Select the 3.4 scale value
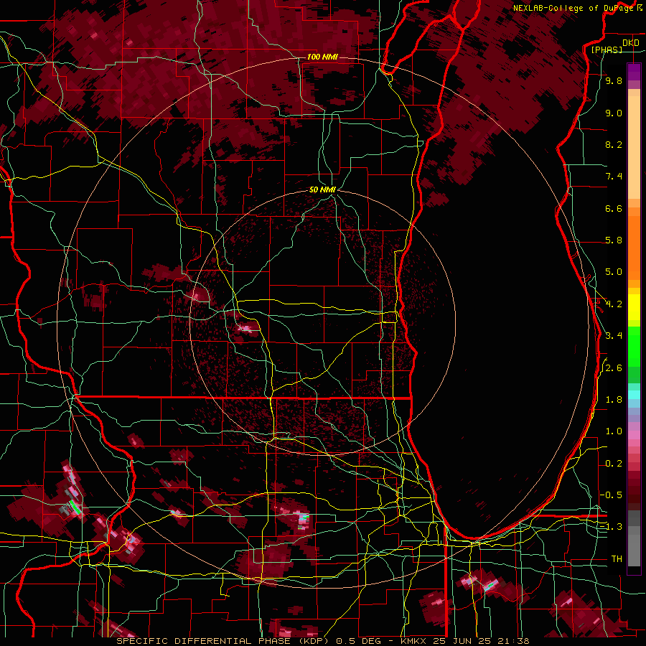 coord(614,336)
